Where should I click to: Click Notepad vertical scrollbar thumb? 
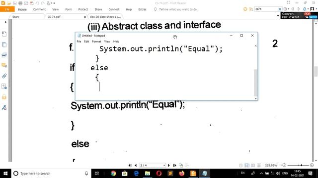coord(255,83)
